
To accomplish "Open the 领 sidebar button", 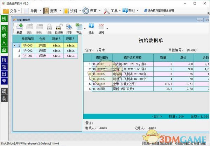I will tap(4, 67).
